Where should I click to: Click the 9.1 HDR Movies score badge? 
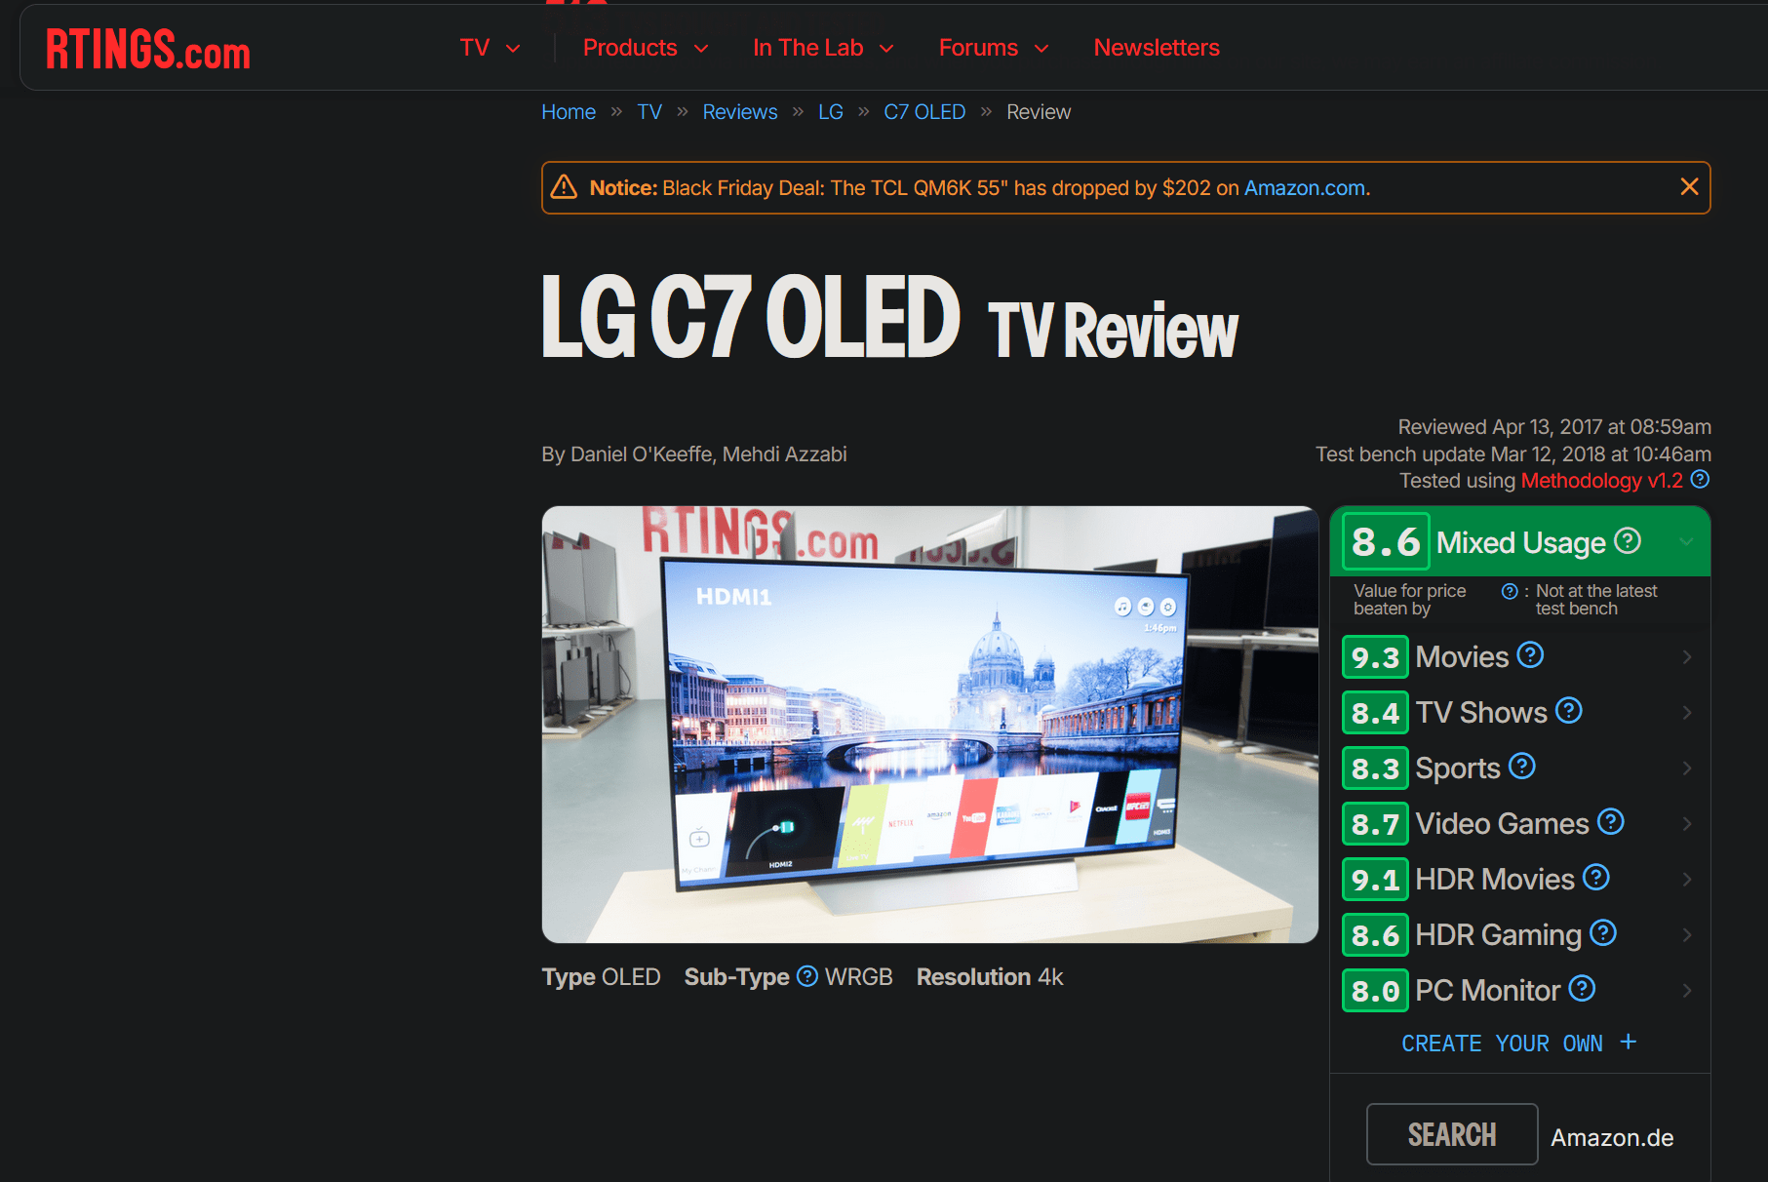[1375, 880]
